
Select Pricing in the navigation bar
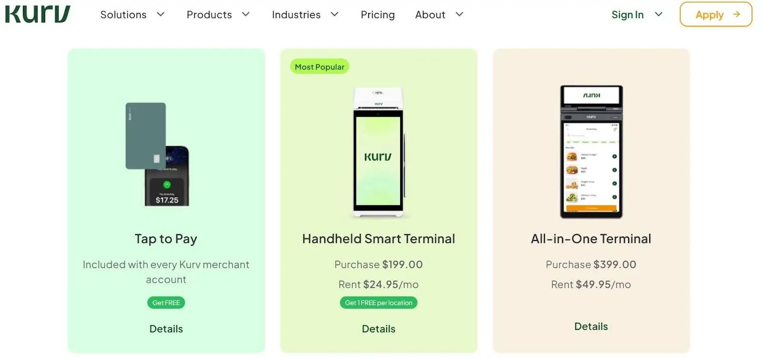tap(378, 15)
